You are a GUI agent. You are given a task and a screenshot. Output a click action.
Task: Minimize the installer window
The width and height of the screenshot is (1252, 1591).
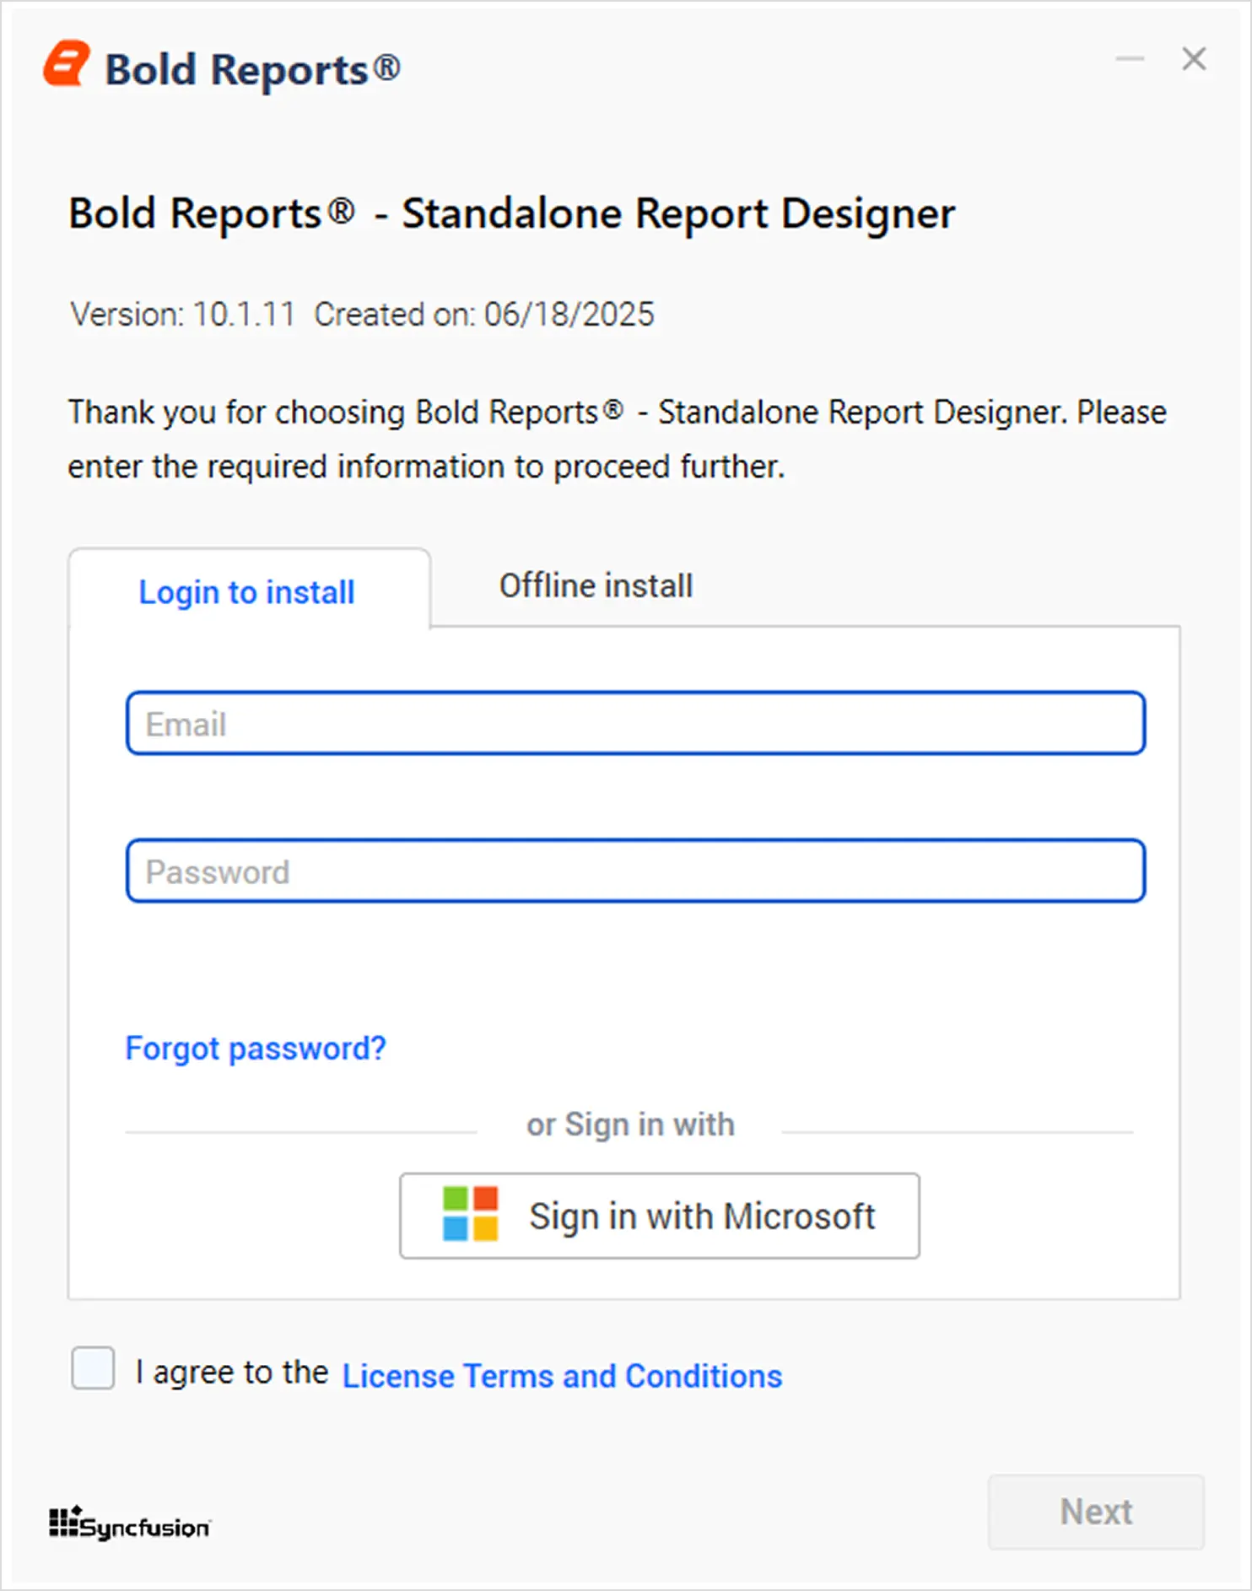tap(1130, 59)
